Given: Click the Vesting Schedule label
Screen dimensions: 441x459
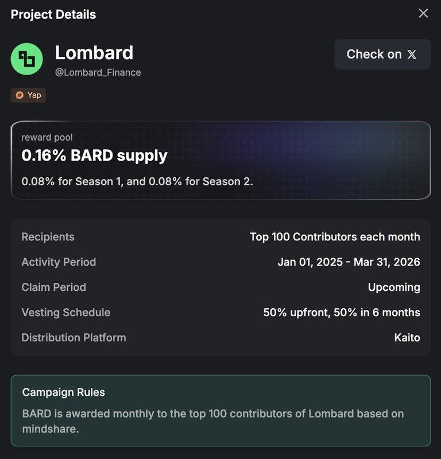Looking at the screenshot, I should tap(65, 313).
